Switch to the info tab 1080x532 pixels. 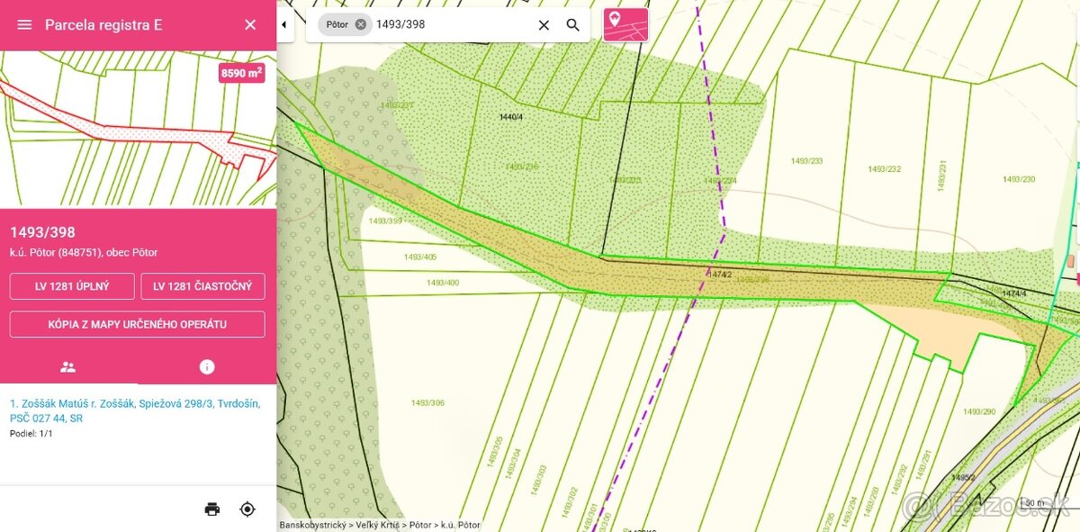tap(207, 367)
